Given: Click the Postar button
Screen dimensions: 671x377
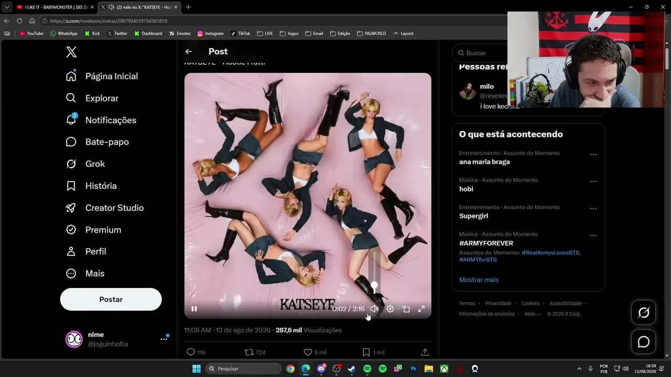Looking at the screenshot, I should [111, 300].
